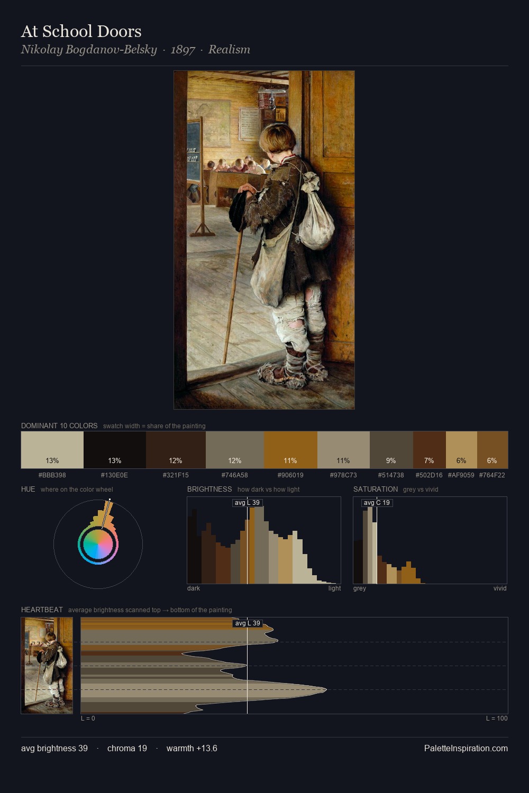Click the 'grey' axis label
Image resolution: width=529 pixels, height=793 pixels.
pyautogui.click(x=360, y=588)
